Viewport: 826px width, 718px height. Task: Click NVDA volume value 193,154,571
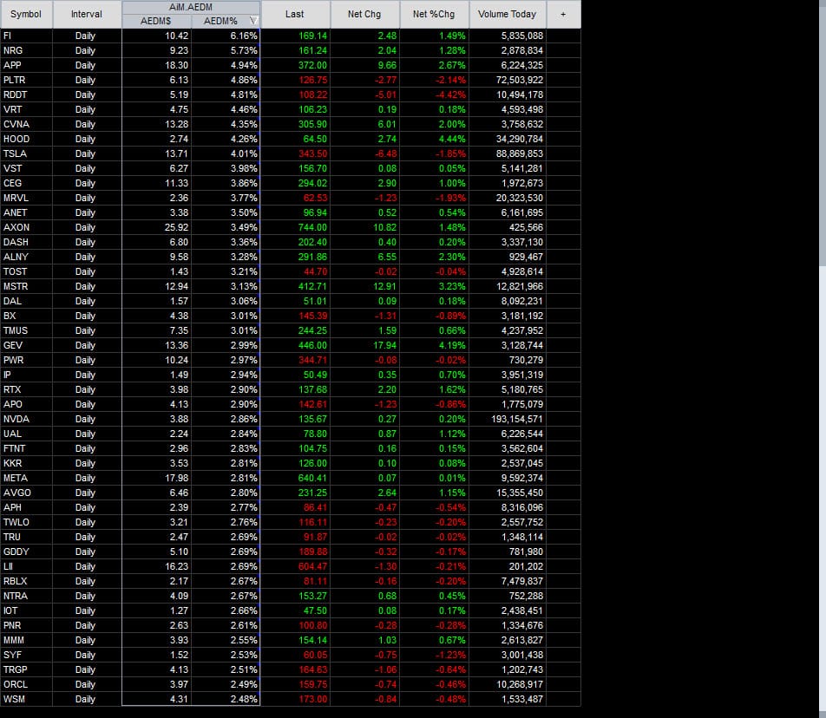(x=517, y=419)
